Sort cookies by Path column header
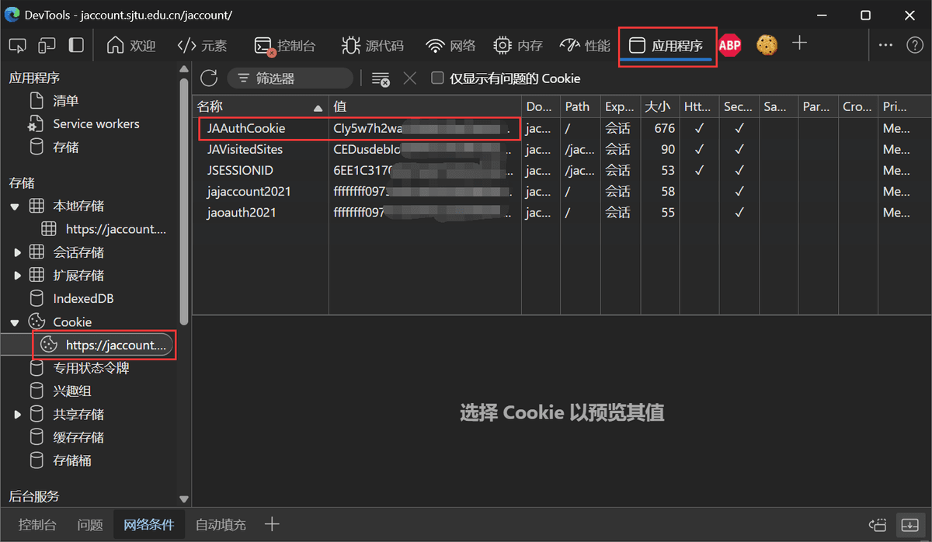 click(x=580, y=107)
